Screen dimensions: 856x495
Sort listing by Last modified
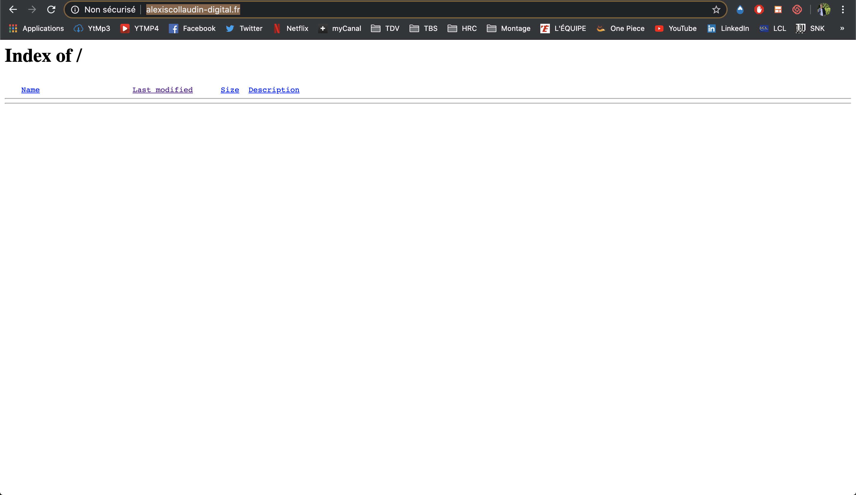pos(162,90)
